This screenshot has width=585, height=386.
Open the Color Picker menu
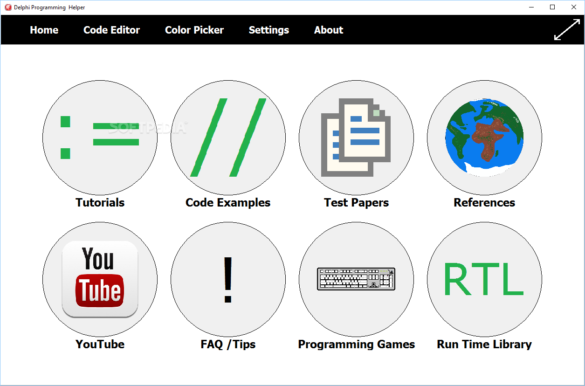tap(194, 30)
